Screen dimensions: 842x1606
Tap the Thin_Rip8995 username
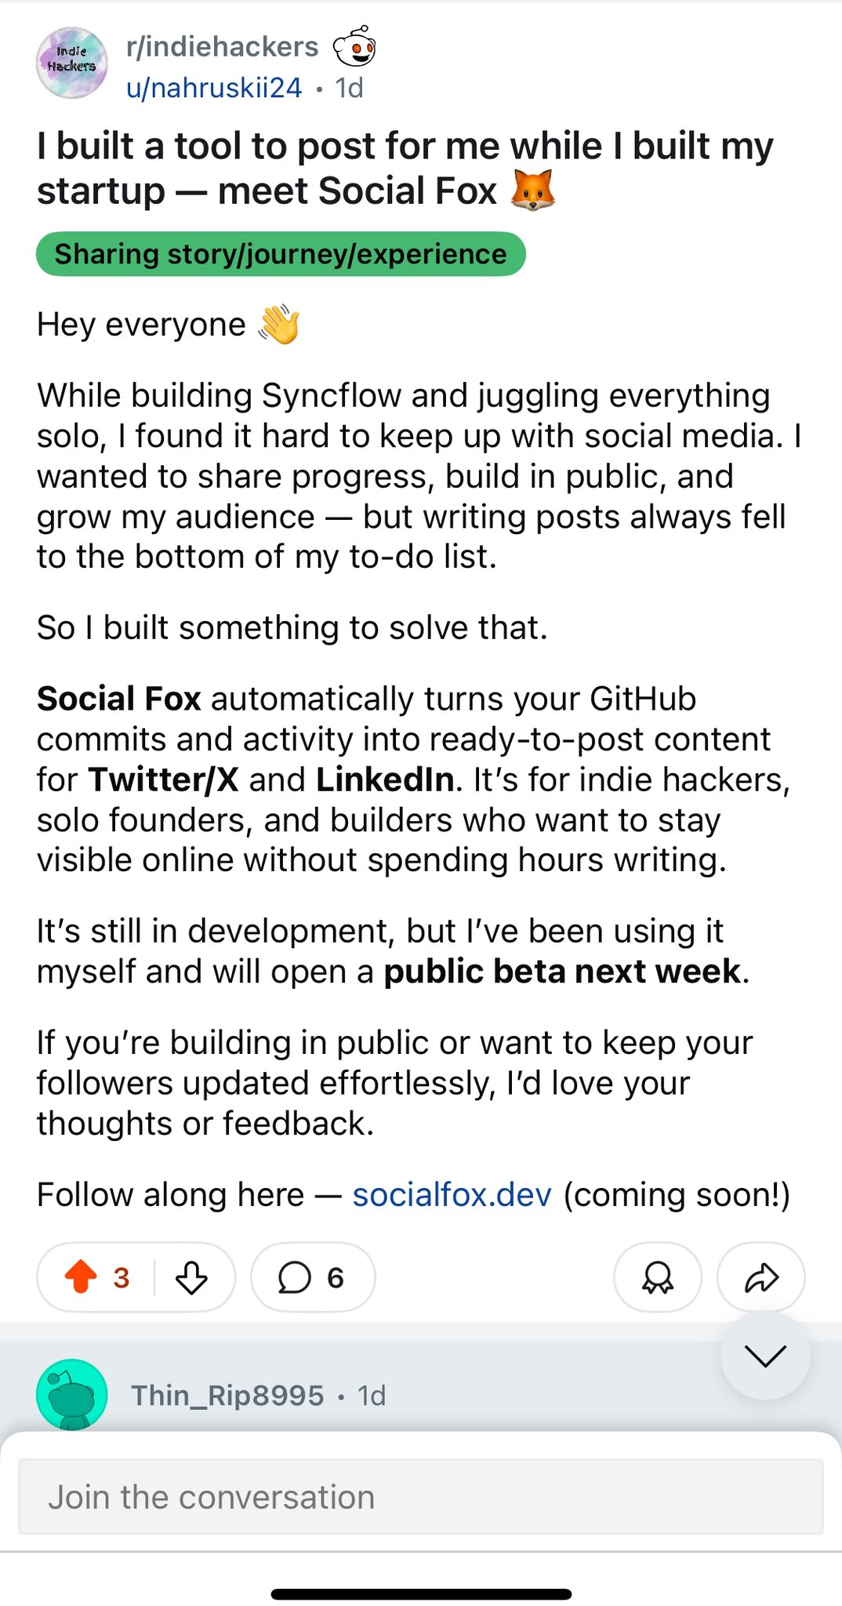tap(227, 1396)
